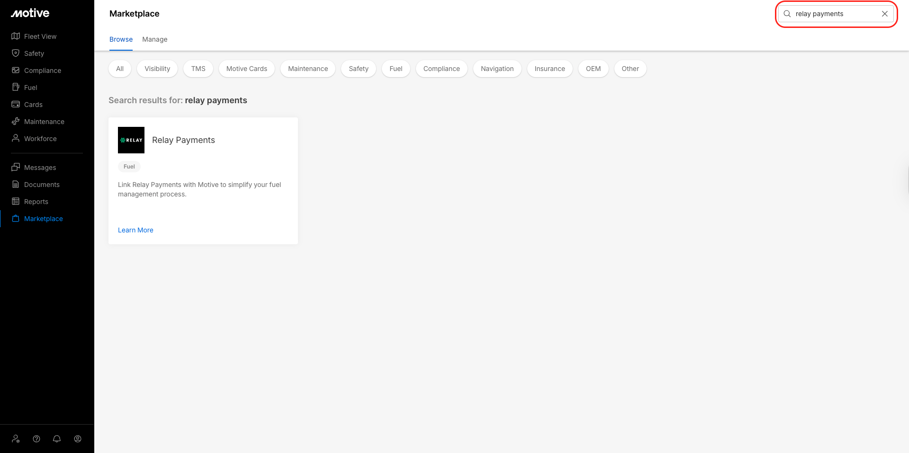
Task: Open Compliance from the left sidebar icon
Action: 16,71
